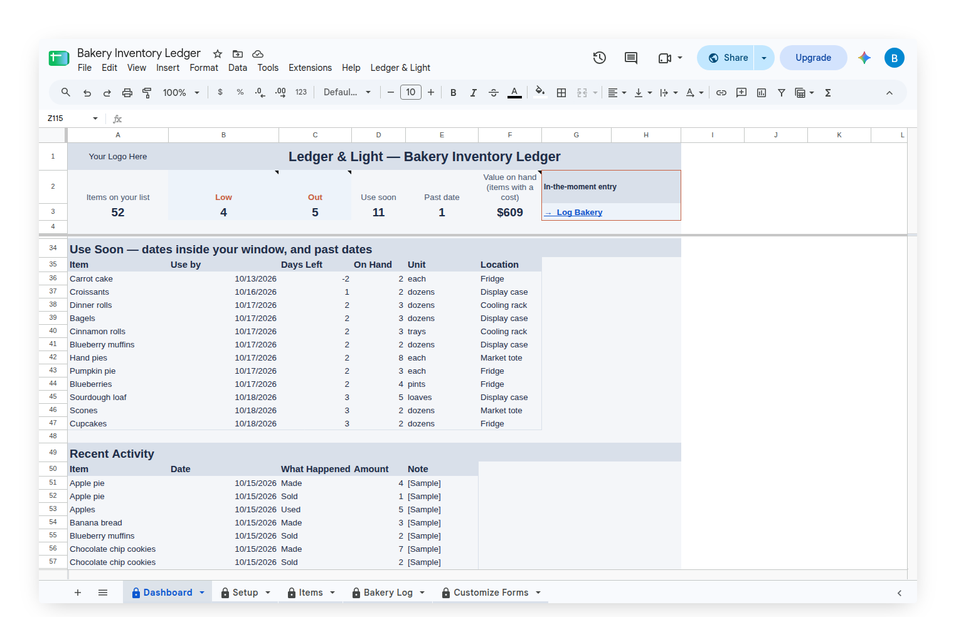956x617 pixels.
Task: Open the functions sigma menu
Action: [828, 93]
